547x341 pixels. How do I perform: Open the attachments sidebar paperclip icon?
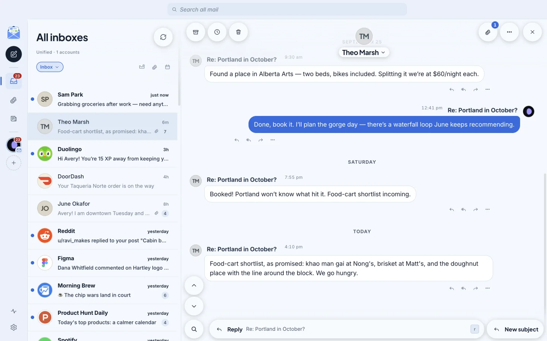coord(14,100)
